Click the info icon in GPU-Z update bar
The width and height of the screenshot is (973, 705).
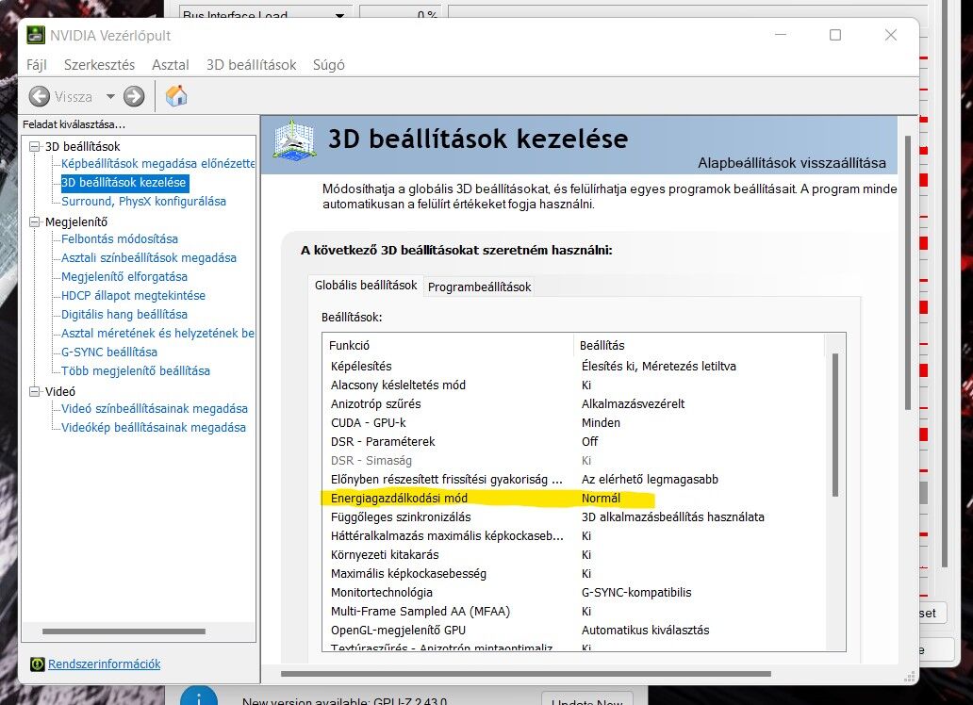(199, 697)
